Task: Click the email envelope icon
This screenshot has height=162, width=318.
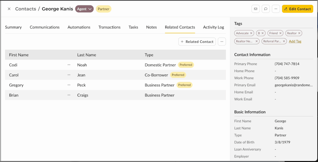Action: pos(255,9)
